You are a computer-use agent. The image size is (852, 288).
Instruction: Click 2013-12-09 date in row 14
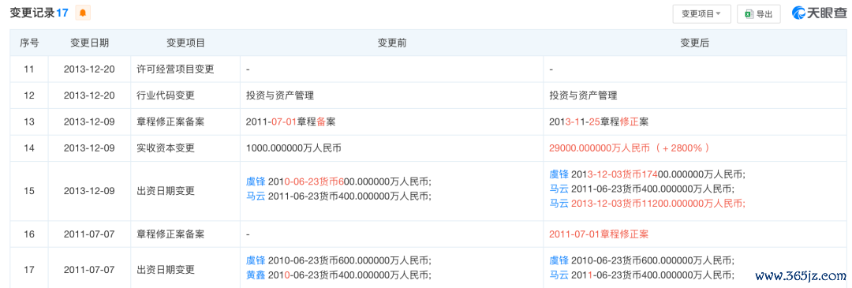(x=89, y=148)
